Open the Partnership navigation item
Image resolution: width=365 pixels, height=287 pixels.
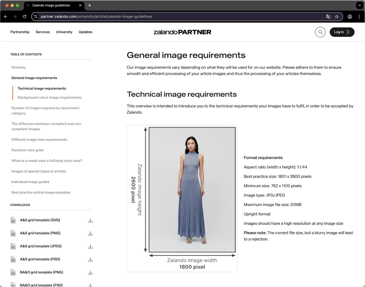(x=20, y=32)
